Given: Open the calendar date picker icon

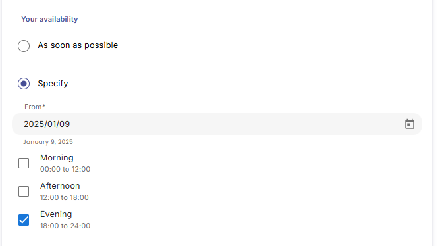Looking at the screenshot, I should tap(410, 124).
